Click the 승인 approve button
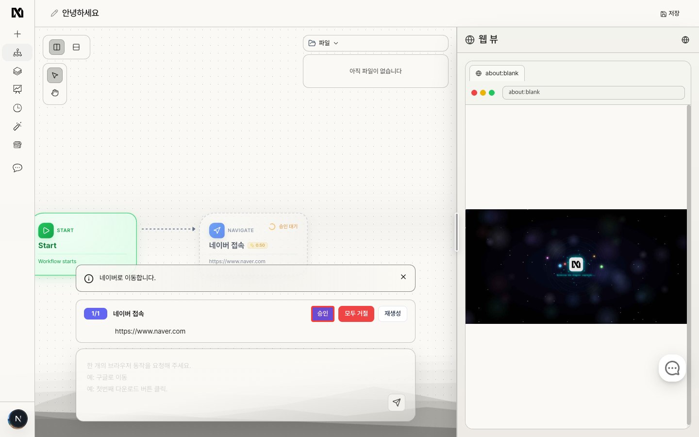The width and height of the screenshot is (699, 437). (323, 314)
